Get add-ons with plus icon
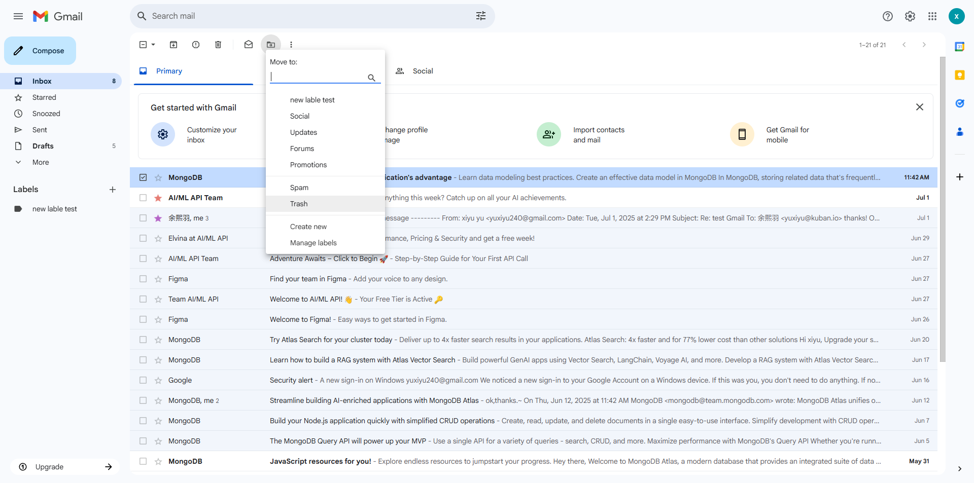Image resolution: width=974 pixels, height=483 pixels. tap(960, 177)
